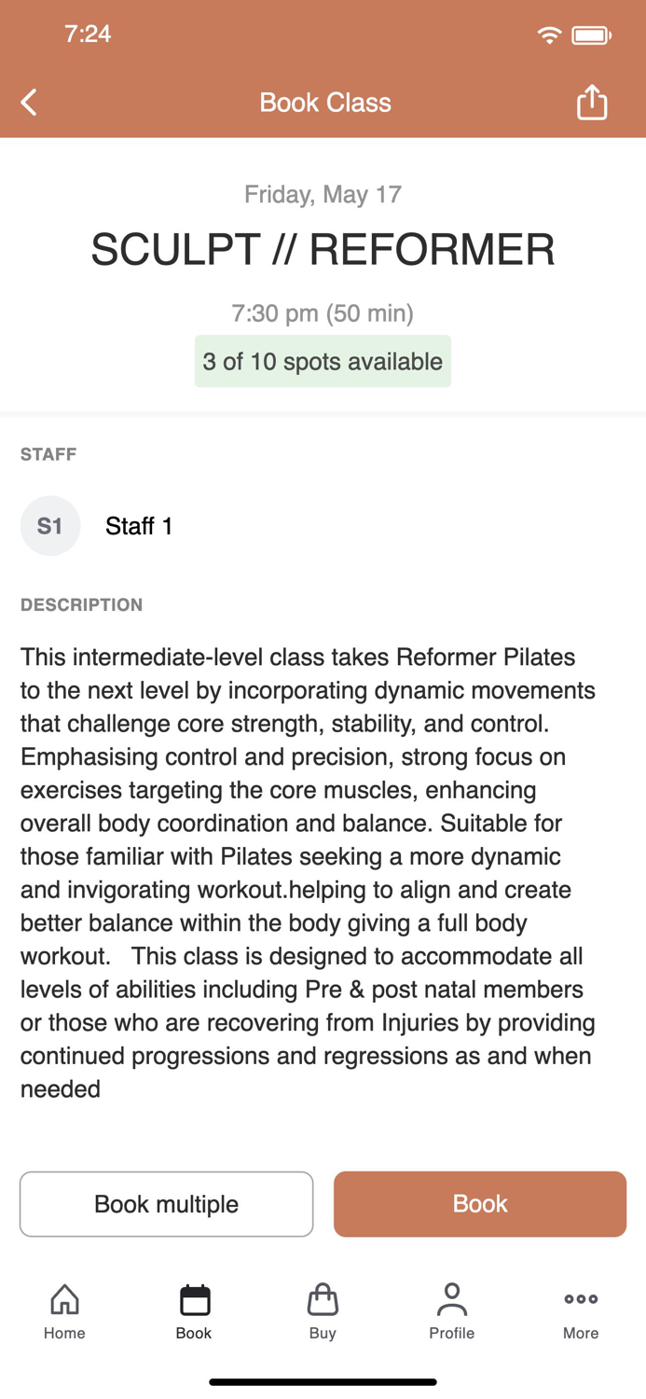Tap Book multiple for group booking
Image resolution: width=646 pixels, height=1399 pixels.
click(x=166, y=1203)
